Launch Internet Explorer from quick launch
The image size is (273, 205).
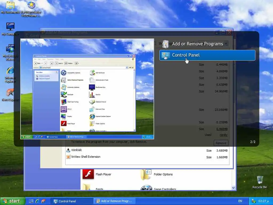click(37, 201)
